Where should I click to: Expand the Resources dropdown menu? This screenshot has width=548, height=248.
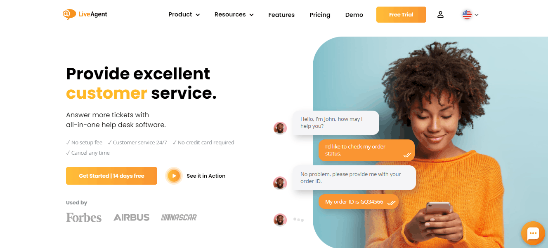234,14
